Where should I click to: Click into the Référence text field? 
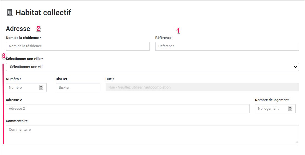227,46
